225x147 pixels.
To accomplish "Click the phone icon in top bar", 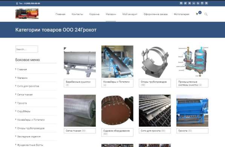I will pyautogui.click(x=17, y=3).
